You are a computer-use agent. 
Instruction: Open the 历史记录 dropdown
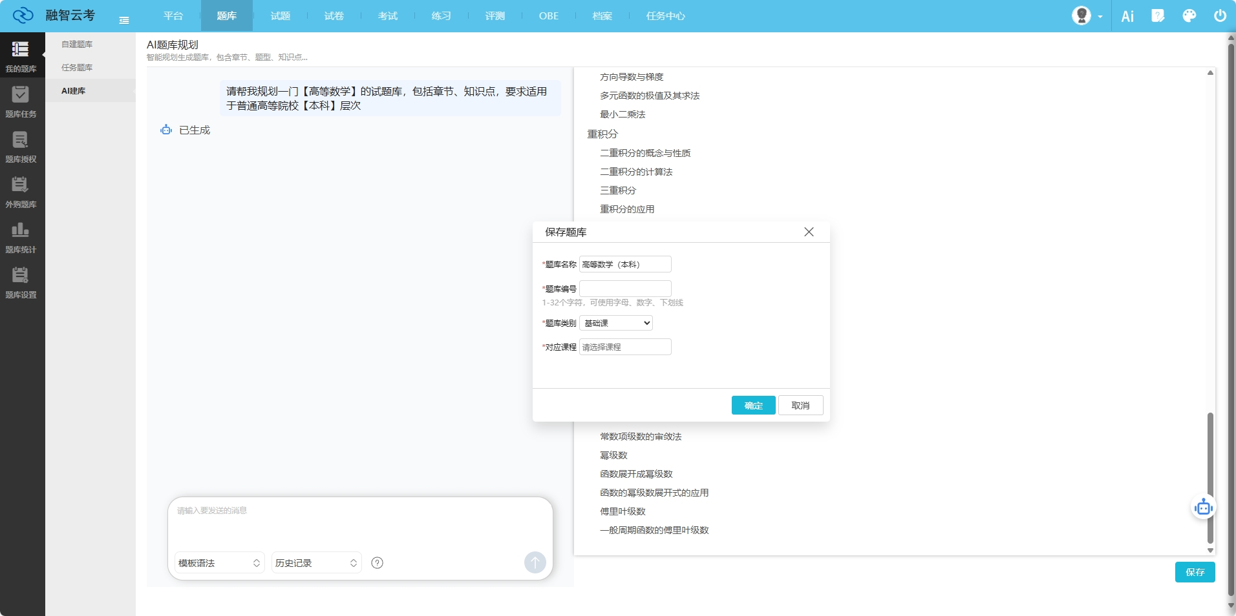coord(316,563)
